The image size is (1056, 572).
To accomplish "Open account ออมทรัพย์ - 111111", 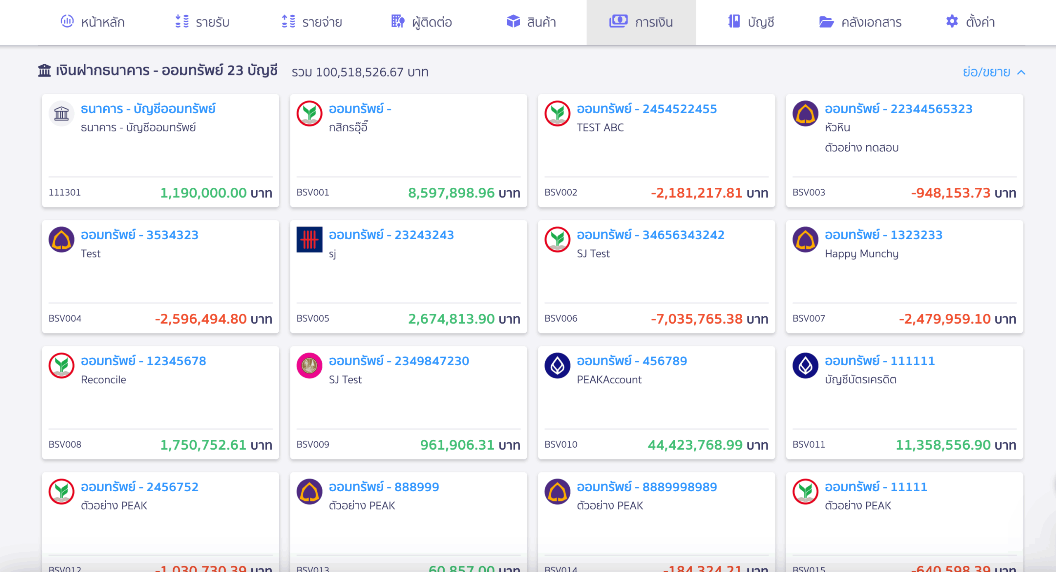I will pyautogui.click(x=879, y=361).
